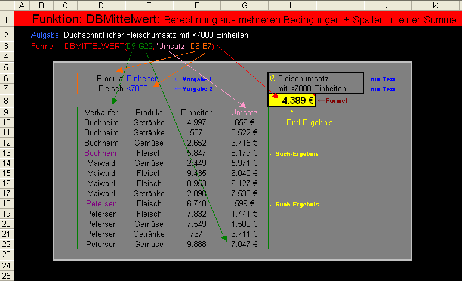462x281 pixels.
Task: Click 'nur Text' label in row 7
Action: pos(383,89)
